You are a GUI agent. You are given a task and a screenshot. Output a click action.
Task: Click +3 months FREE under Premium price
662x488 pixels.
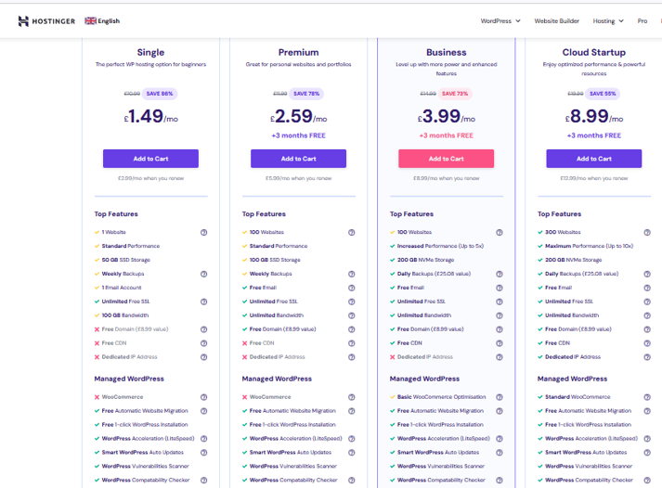[298, 135]
